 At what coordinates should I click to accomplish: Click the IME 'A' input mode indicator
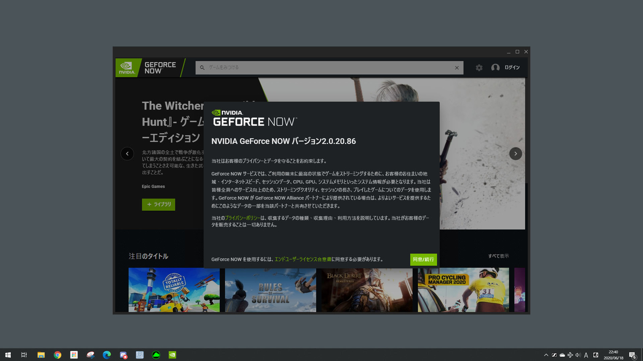point(586,355)
